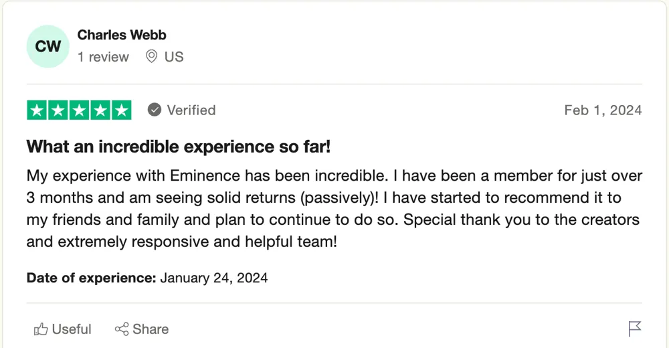669x348 pixels.
Task: Click the Verified checkmark badge icon
Action: click(155, 110)
